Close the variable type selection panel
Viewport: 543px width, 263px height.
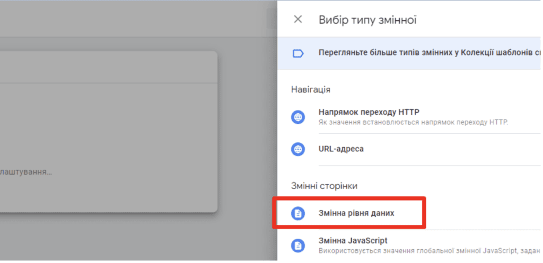(x=298, y=20)
